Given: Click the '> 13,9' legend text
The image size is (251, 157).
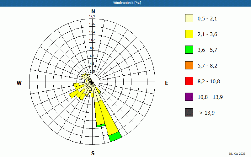Looking at the screenshot, I should pos(207,113).
